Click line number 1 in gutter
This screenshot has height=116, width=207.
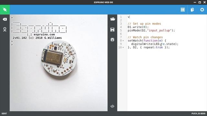tap(121, 17)
